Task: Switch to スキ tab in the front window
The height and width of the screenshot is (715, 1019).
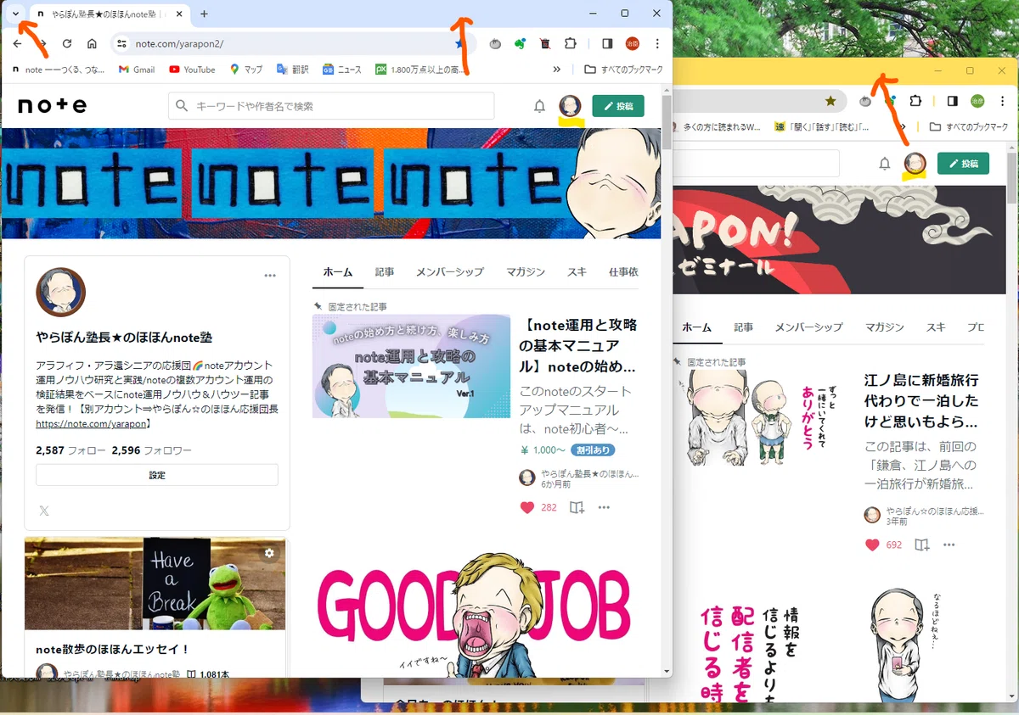Action: click(x=577, y=272)
